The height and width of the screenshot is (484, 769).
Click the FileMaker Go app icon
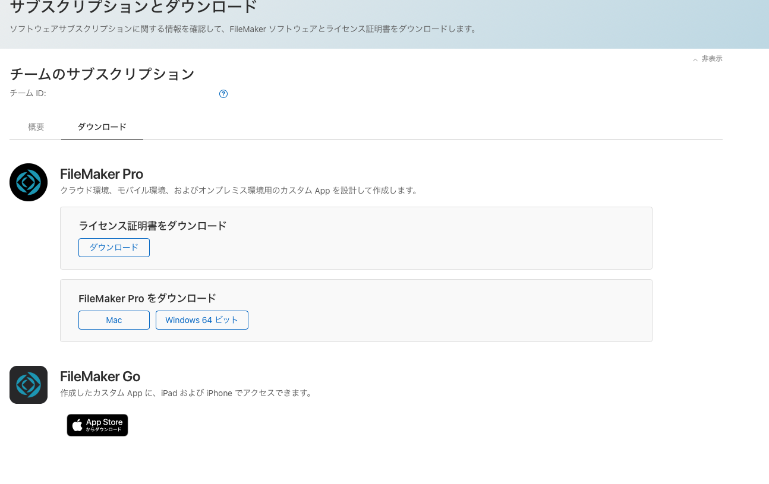(29, 385)
